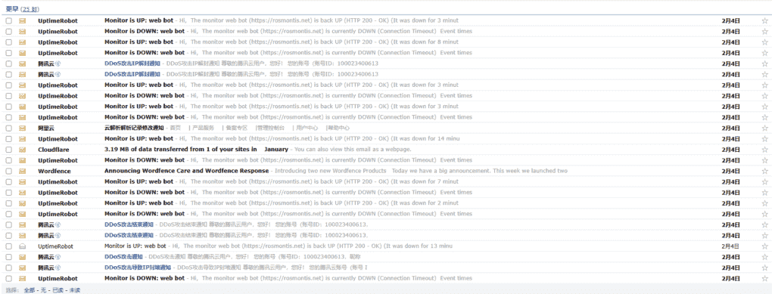Open the DDoS攻击通知 subject from 腾讯云
This screenshot has width=775, height=294.
pos(123,257)
